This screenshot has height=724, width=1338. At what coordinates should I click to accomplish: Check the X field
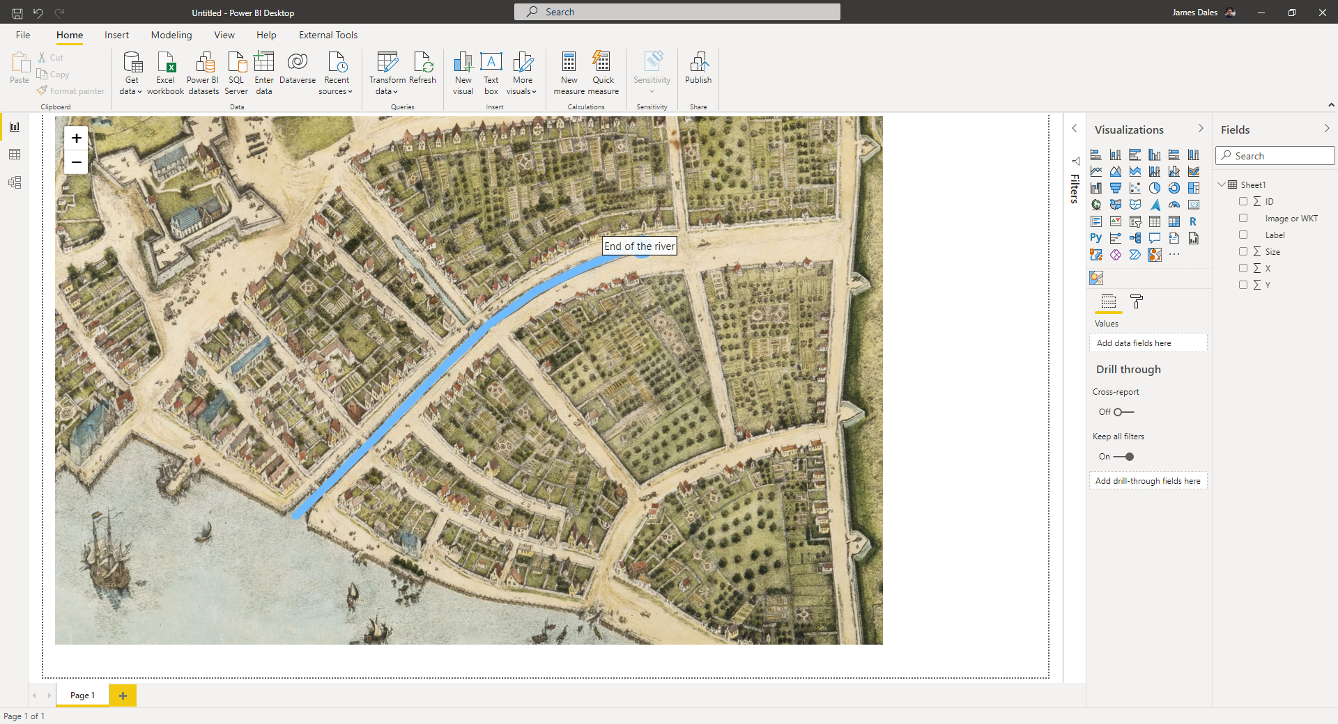pyautogui.click(x=1243, y=268)
